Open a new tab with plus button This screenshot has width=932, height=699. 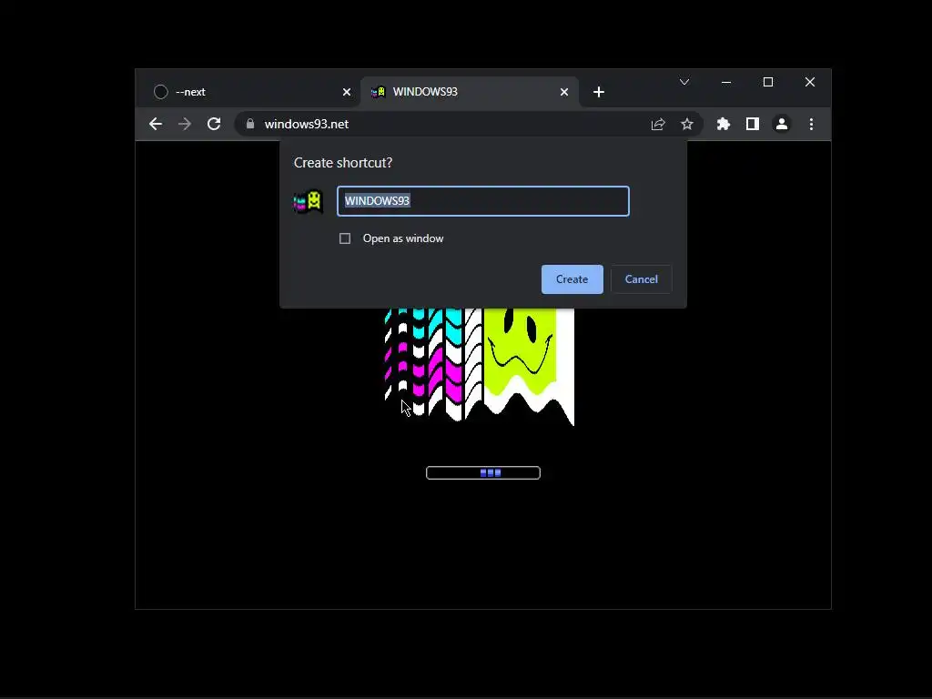tap(599, 92)
